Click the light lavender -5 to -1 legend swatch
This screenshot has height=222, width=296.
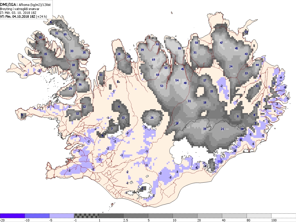[x=62, y=216]
